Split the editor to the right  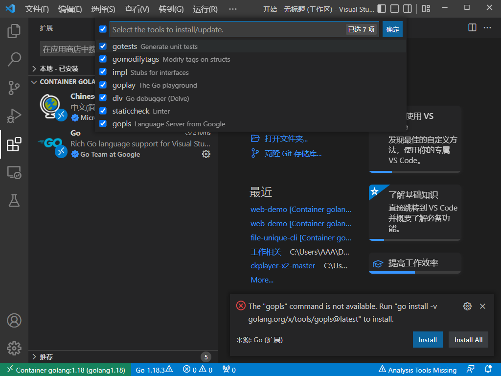pos(472,27)
